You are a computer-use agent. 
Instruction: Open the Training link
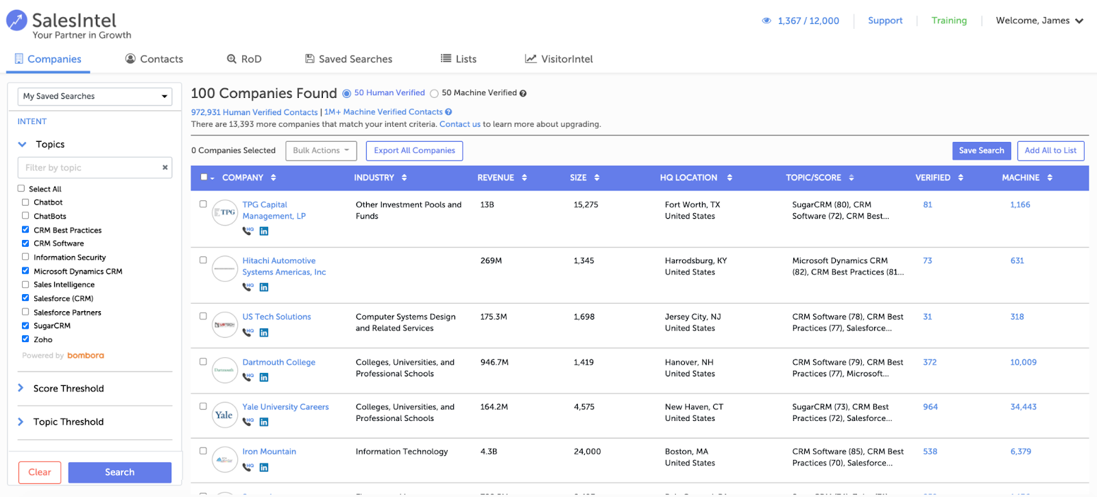click(x=949, y=21)
